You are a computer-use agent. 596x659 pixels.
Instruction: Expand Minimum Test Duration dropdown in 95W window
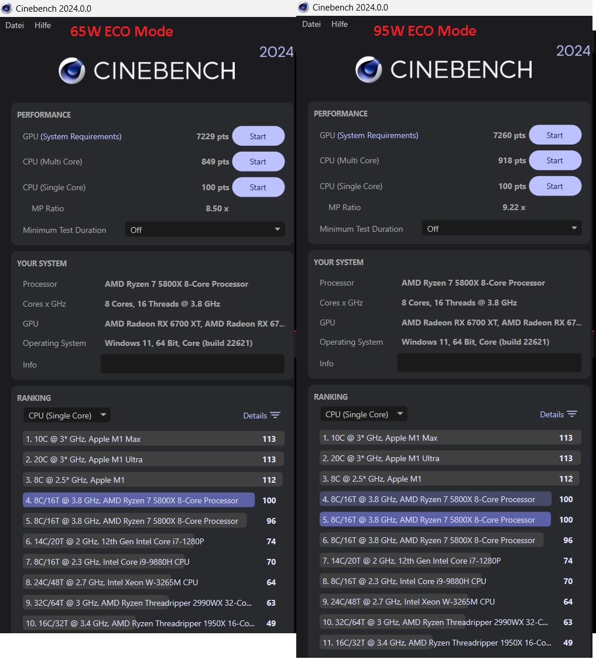(x=501, y=228)
